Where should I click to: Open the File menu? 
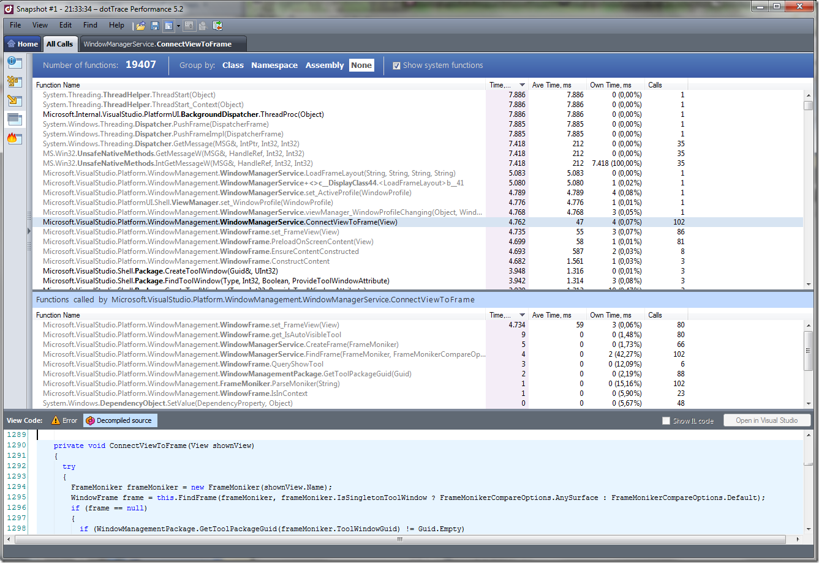pos(15,25)
